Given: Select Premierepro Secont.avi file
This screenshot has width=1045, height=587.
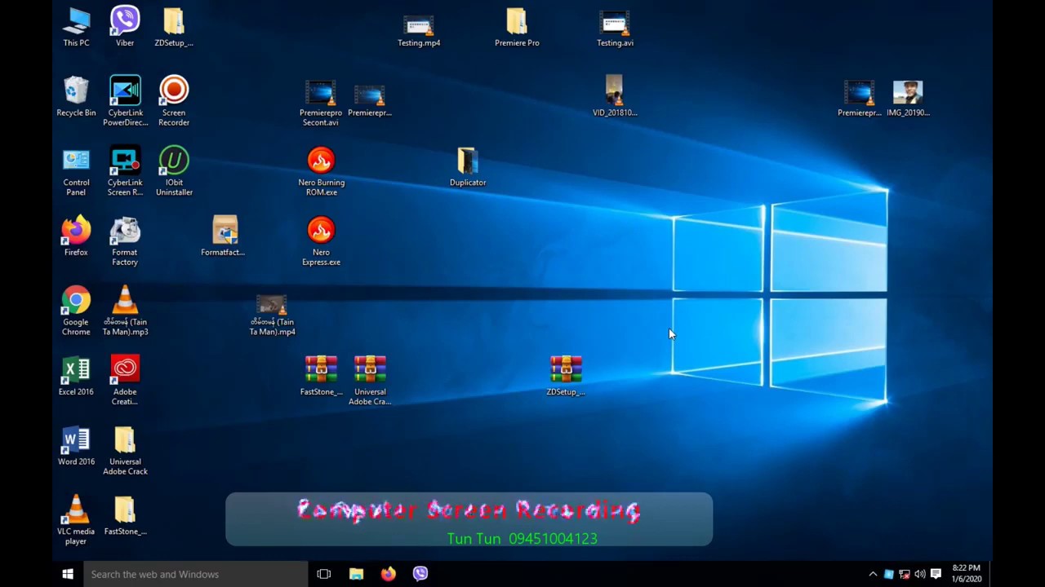Looking at the screenshot, I should click(321, 103).
